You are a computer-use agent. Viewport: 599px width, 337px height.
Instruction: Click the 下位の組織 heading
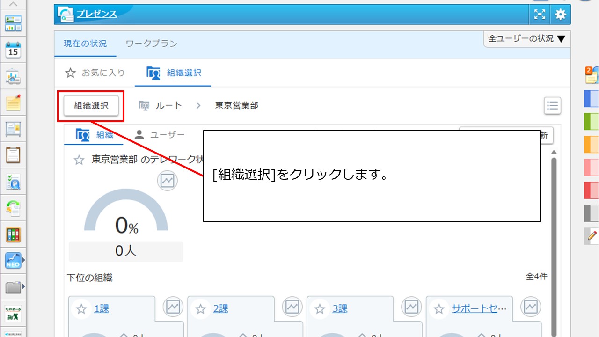(90, 278)
